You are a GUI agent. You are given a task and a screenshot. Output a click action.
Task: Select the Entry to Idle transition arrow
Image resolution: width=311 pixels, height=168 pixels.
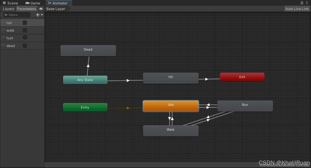tap(128, 108)
